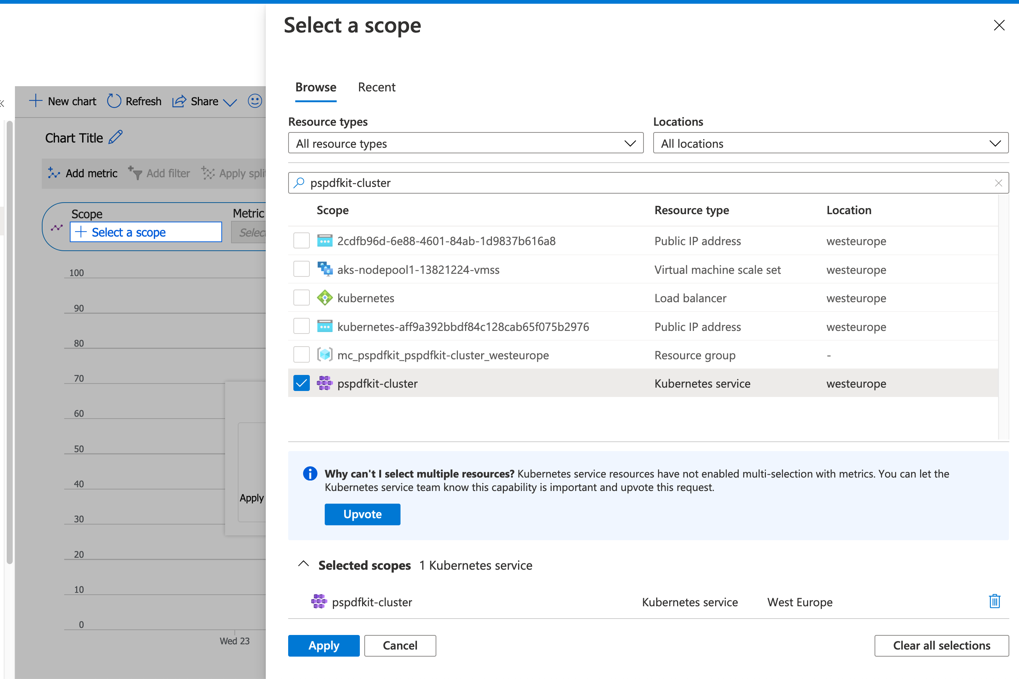
Task: Click the Upvote button
Action: point(362,514)
